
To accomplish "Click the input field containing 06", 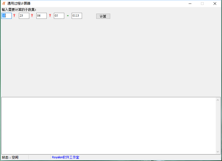I will (41, 16).
